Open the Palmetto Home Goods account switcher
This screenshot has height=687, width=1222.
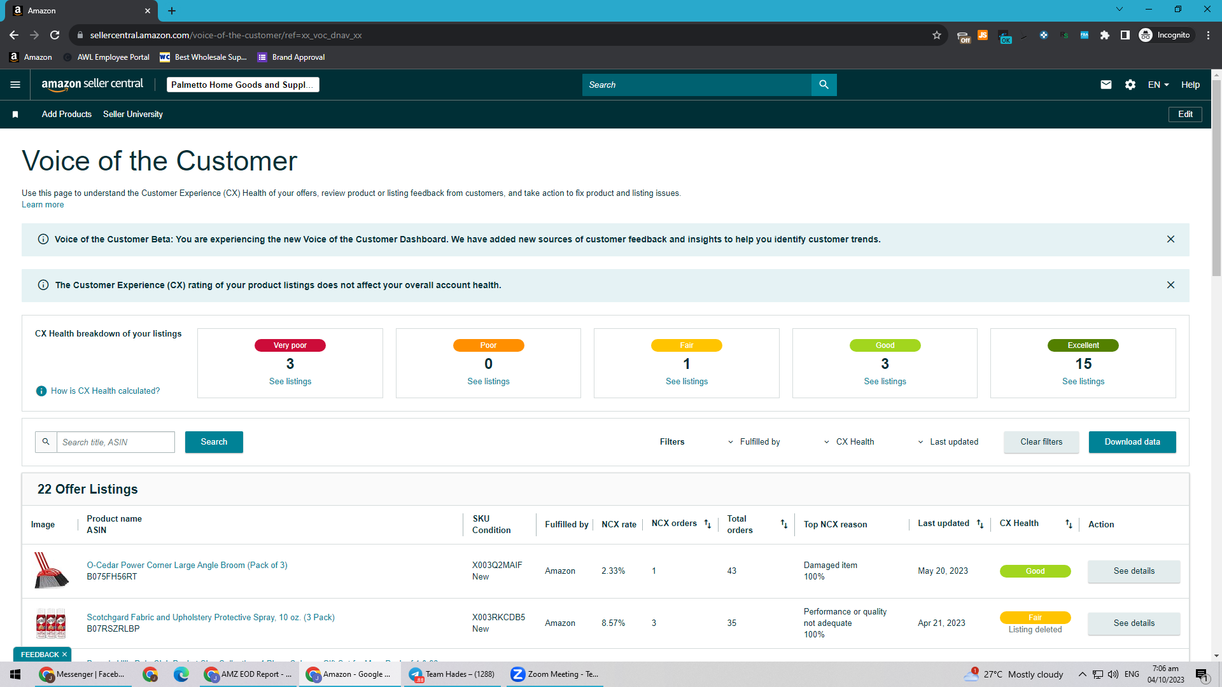[243, 85]
